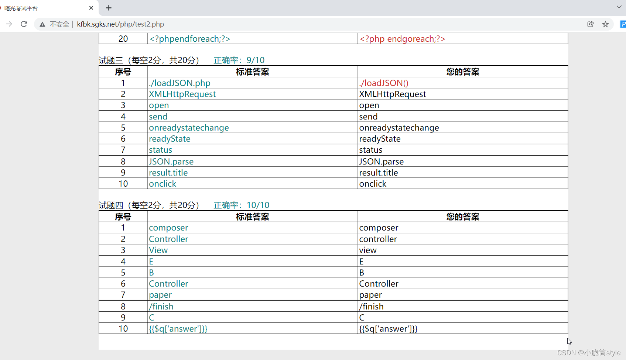Click standard answer composer
626x360 pixels.
(168, 228)
